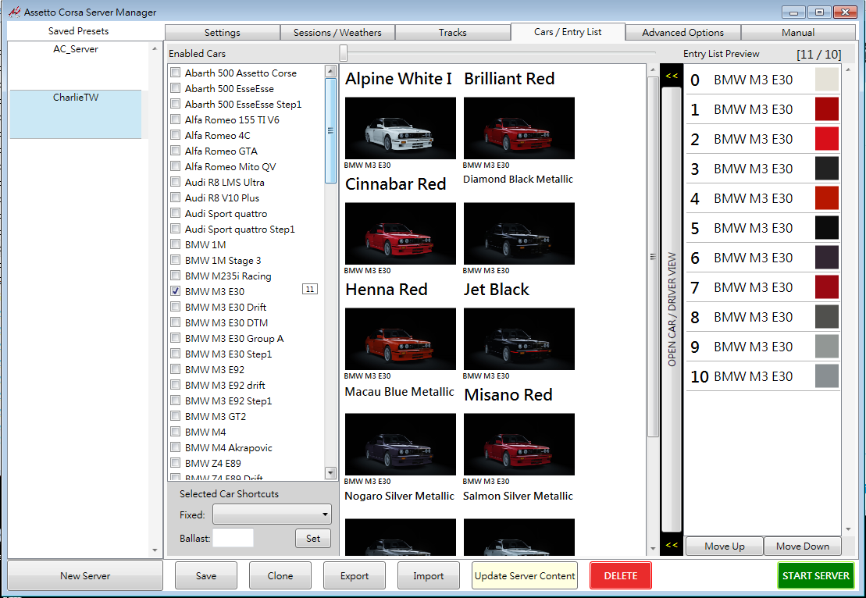Click inside the Ballast input field

point(233,538)
